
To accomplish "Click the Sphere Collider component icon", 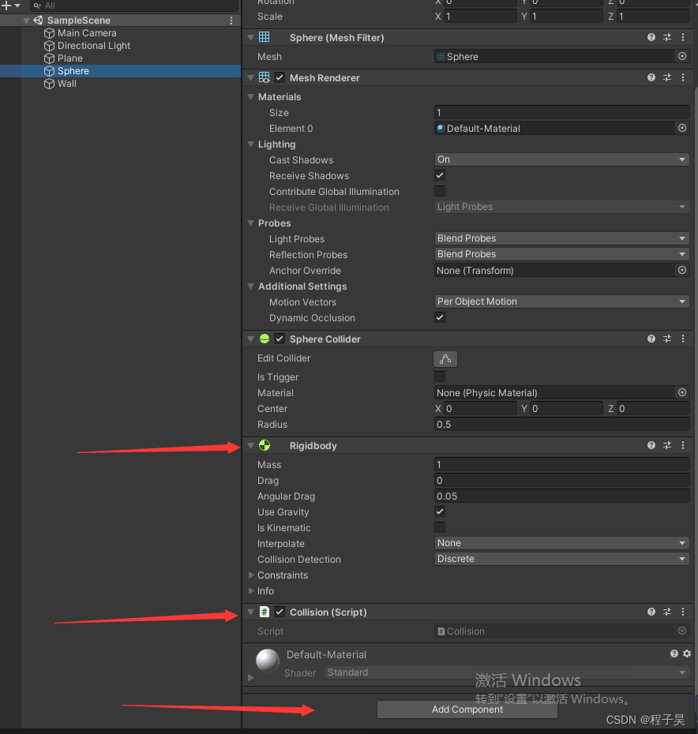I will tap(265, 339).
